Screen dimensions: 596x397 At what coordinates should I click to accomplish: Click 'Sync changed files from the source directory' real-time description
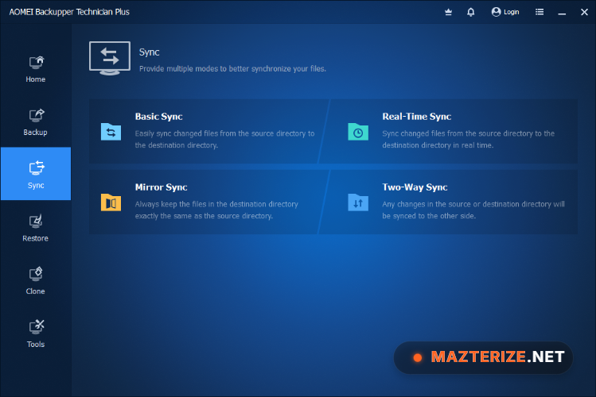point(468,139)
